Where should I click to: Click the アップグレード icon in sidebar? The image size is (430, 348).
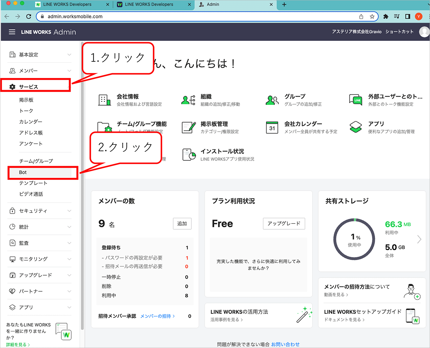[x=12, y=275]
